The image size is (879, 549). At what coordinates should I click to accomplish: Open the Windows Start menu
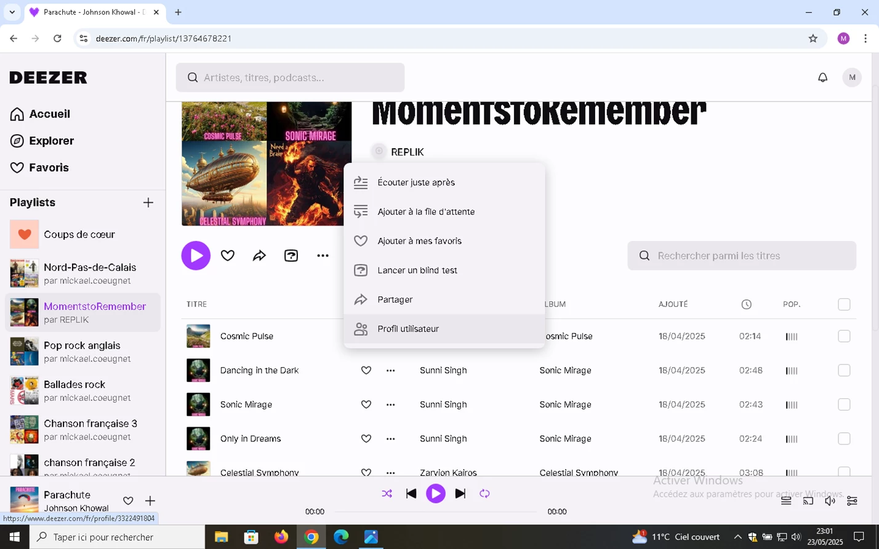tap(15, 537)
